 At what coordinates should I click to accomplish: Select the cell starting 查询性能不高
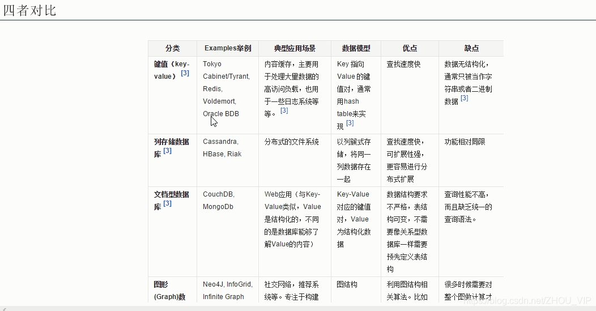click(471, 232)
